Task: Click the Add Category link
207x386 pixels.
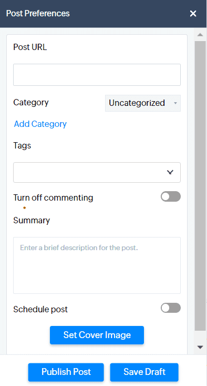Action: [x=40, y=124]
